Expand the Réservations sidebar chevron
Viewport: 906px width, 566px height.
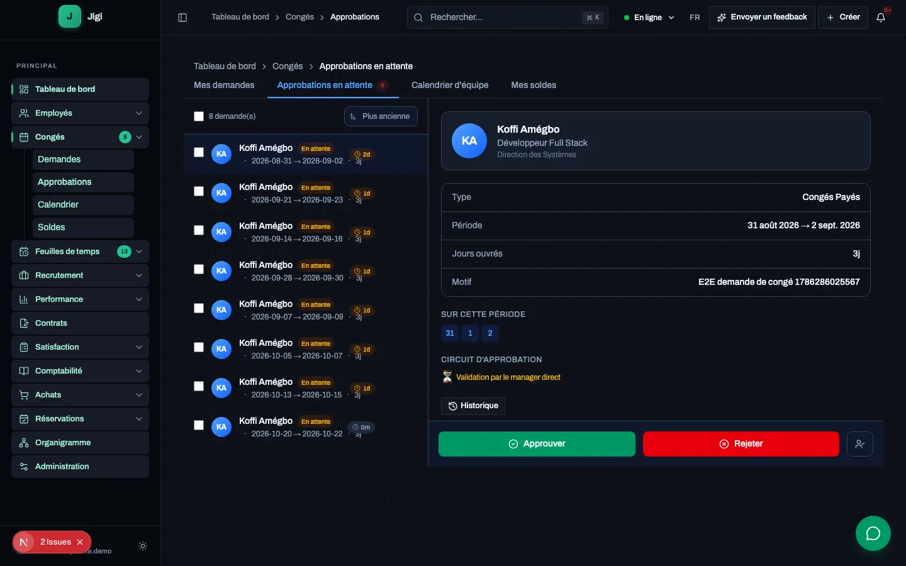[x=139, y=419]
